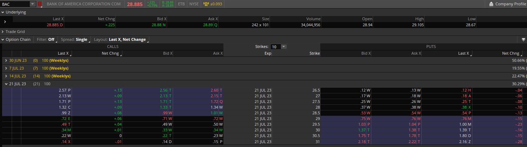Change the Spread Single setting
527x147 pixels.
pos(75,39)
